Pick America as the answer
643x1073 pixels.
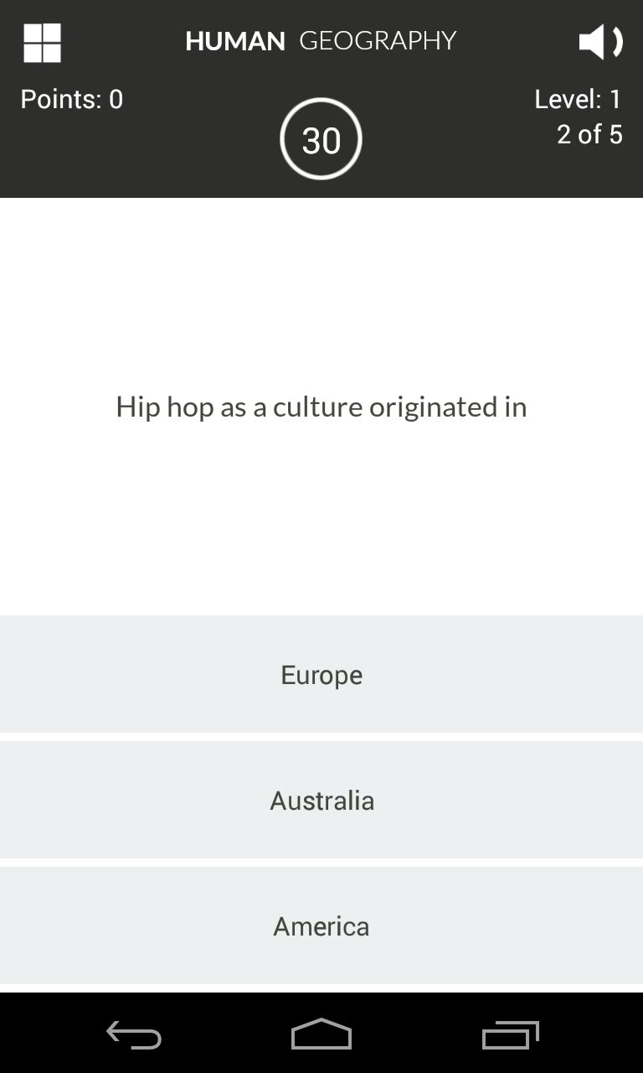point(321,926)
